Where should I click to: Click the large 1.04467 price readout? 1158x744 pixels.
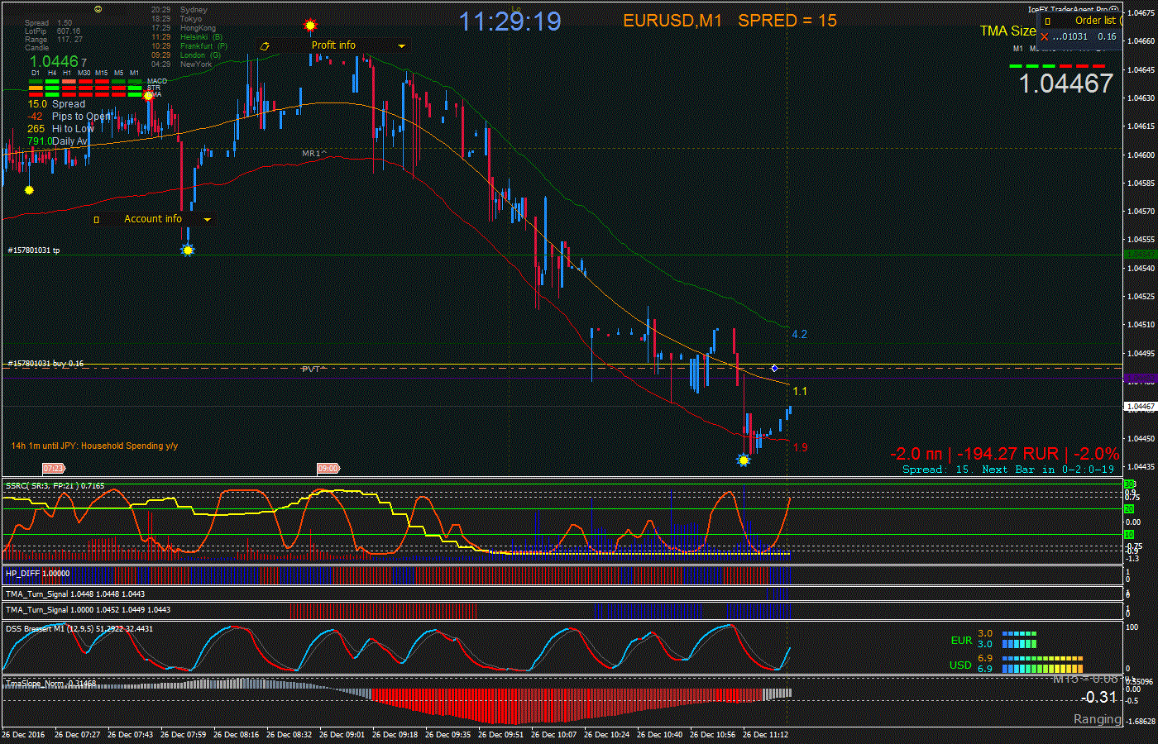(x=1065, y=83)
